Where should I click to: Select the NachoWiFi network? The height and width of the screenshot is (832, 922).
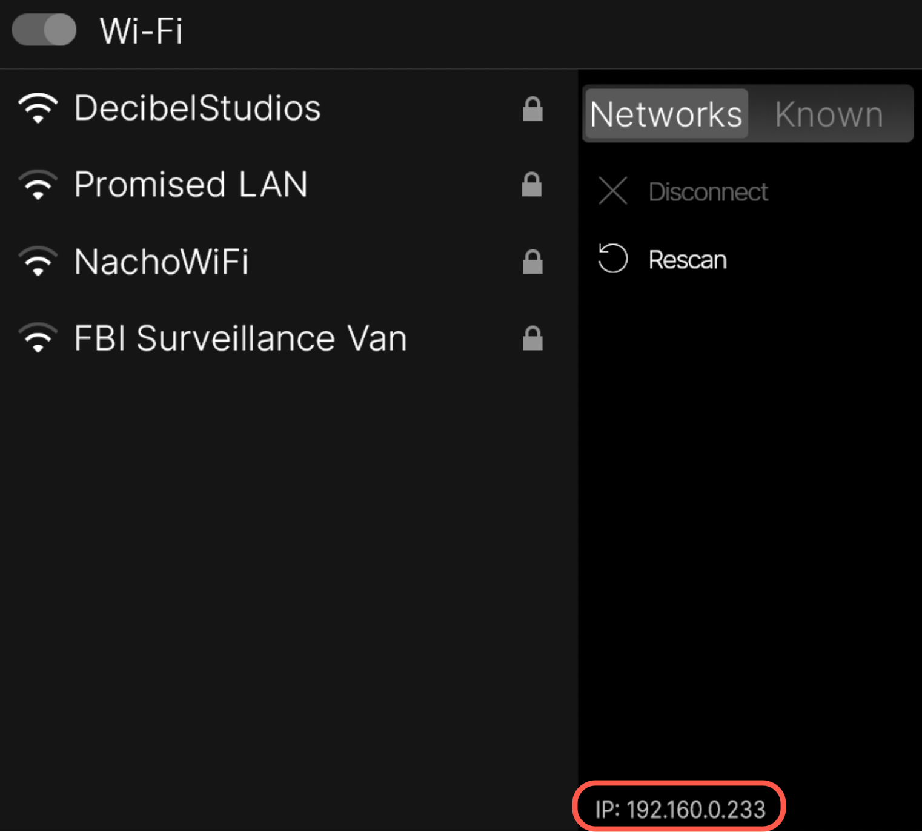point(162,262)
